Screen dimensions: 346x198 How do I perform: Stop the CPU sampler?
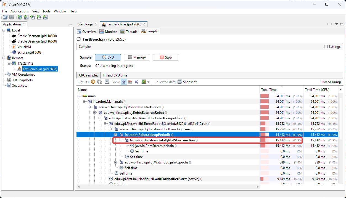[x=166, y=57]
